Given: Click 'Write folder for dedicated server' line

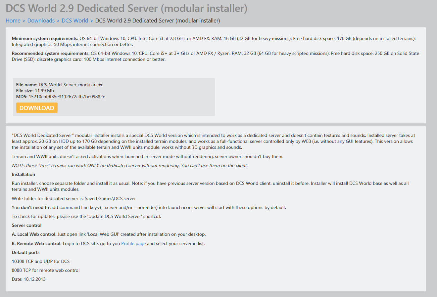Looking at the screenshot, I should [x=74, y=198].
